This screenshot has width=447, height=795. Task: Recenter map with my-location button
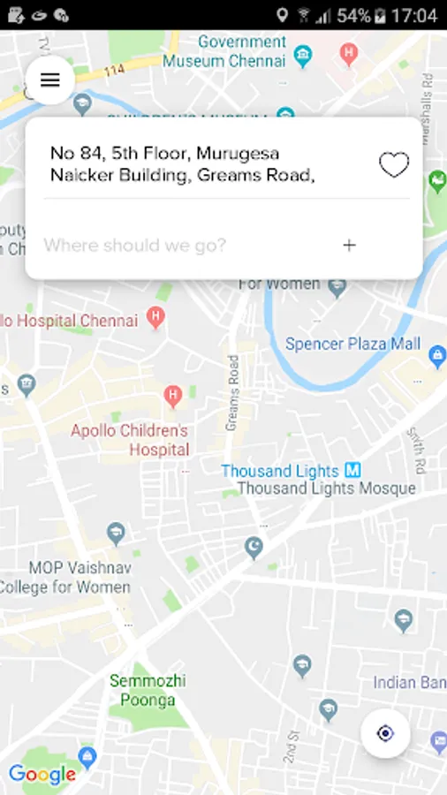pyautogui.click(x=386, y=733)
